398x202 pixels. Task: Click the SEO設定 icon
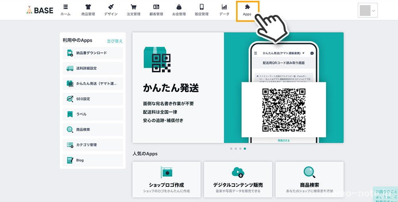(x=70, y=99)
